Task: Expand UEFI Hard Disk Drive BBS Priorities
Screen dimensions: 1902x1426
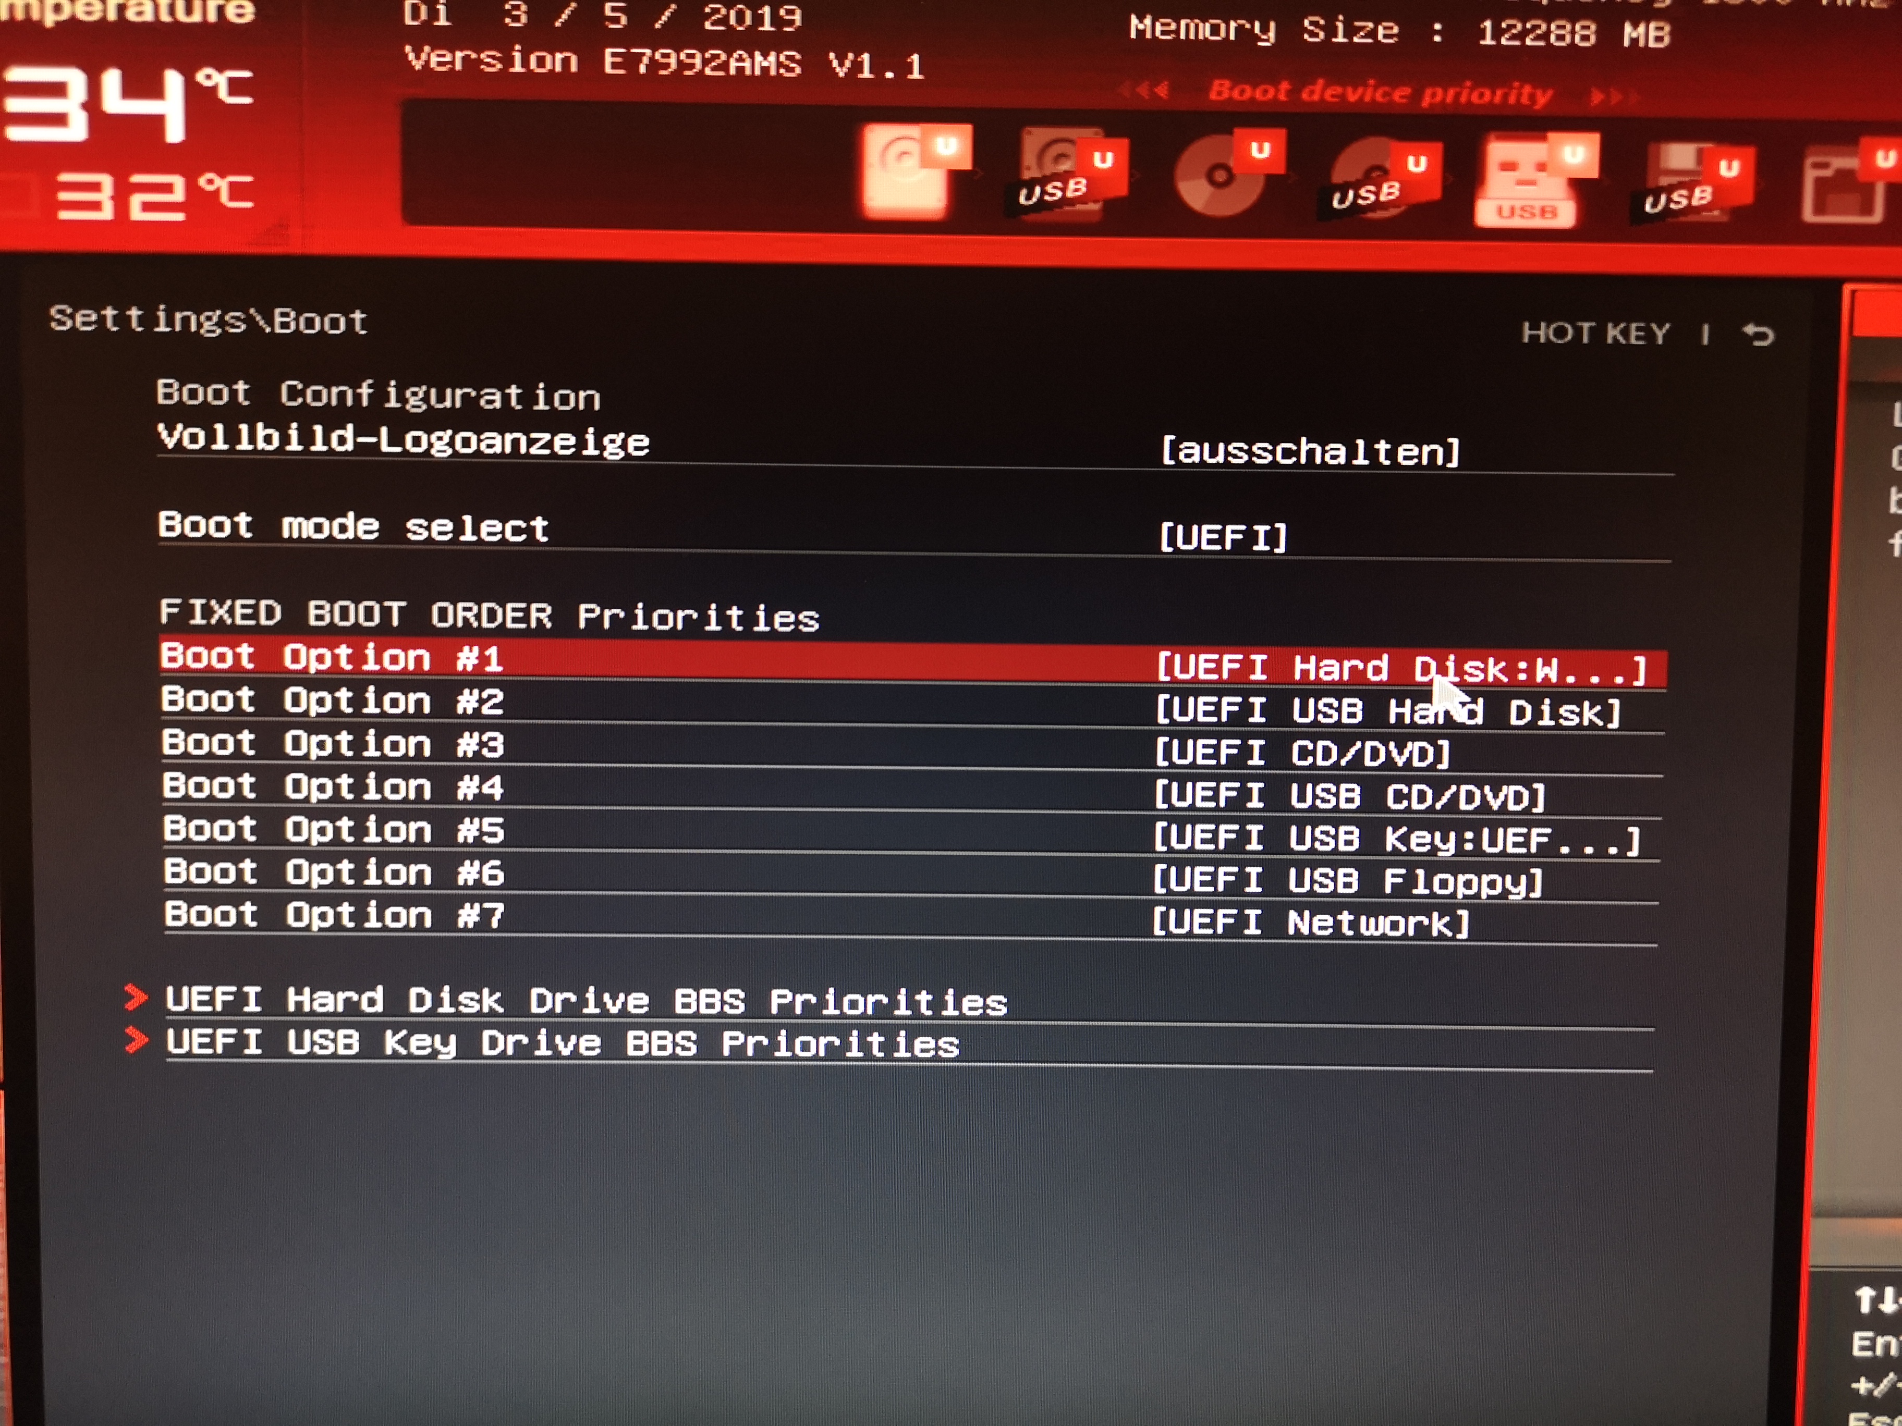Action: coord(586,1001)
